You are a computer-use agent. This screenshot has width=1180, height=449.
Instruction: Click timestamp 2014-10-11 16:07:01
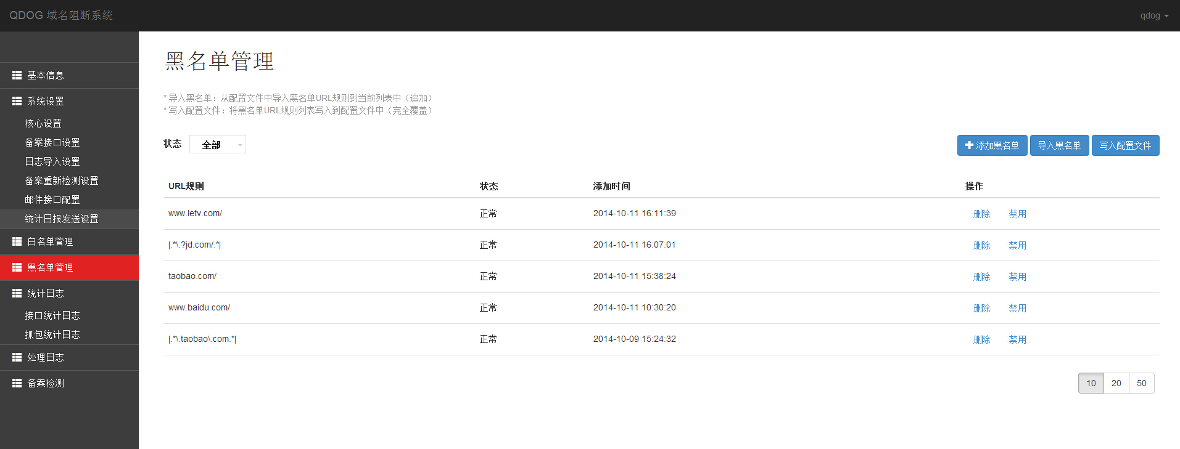[635, 245]
